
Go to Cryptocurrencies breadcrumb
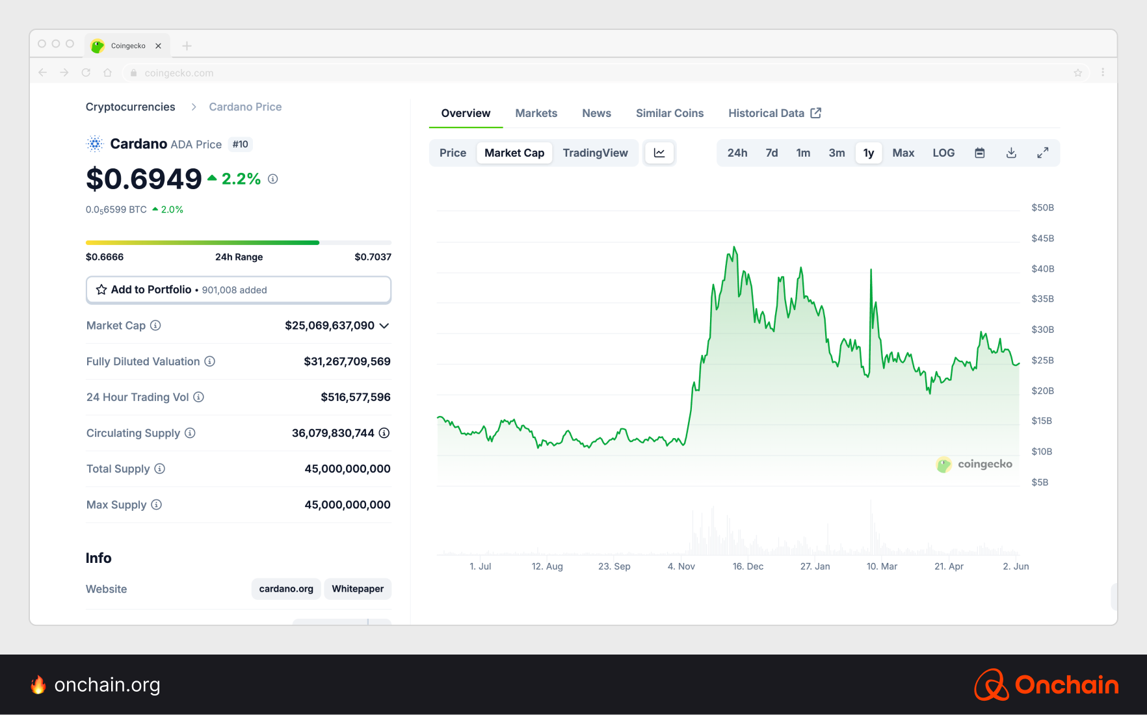point(131,107)
